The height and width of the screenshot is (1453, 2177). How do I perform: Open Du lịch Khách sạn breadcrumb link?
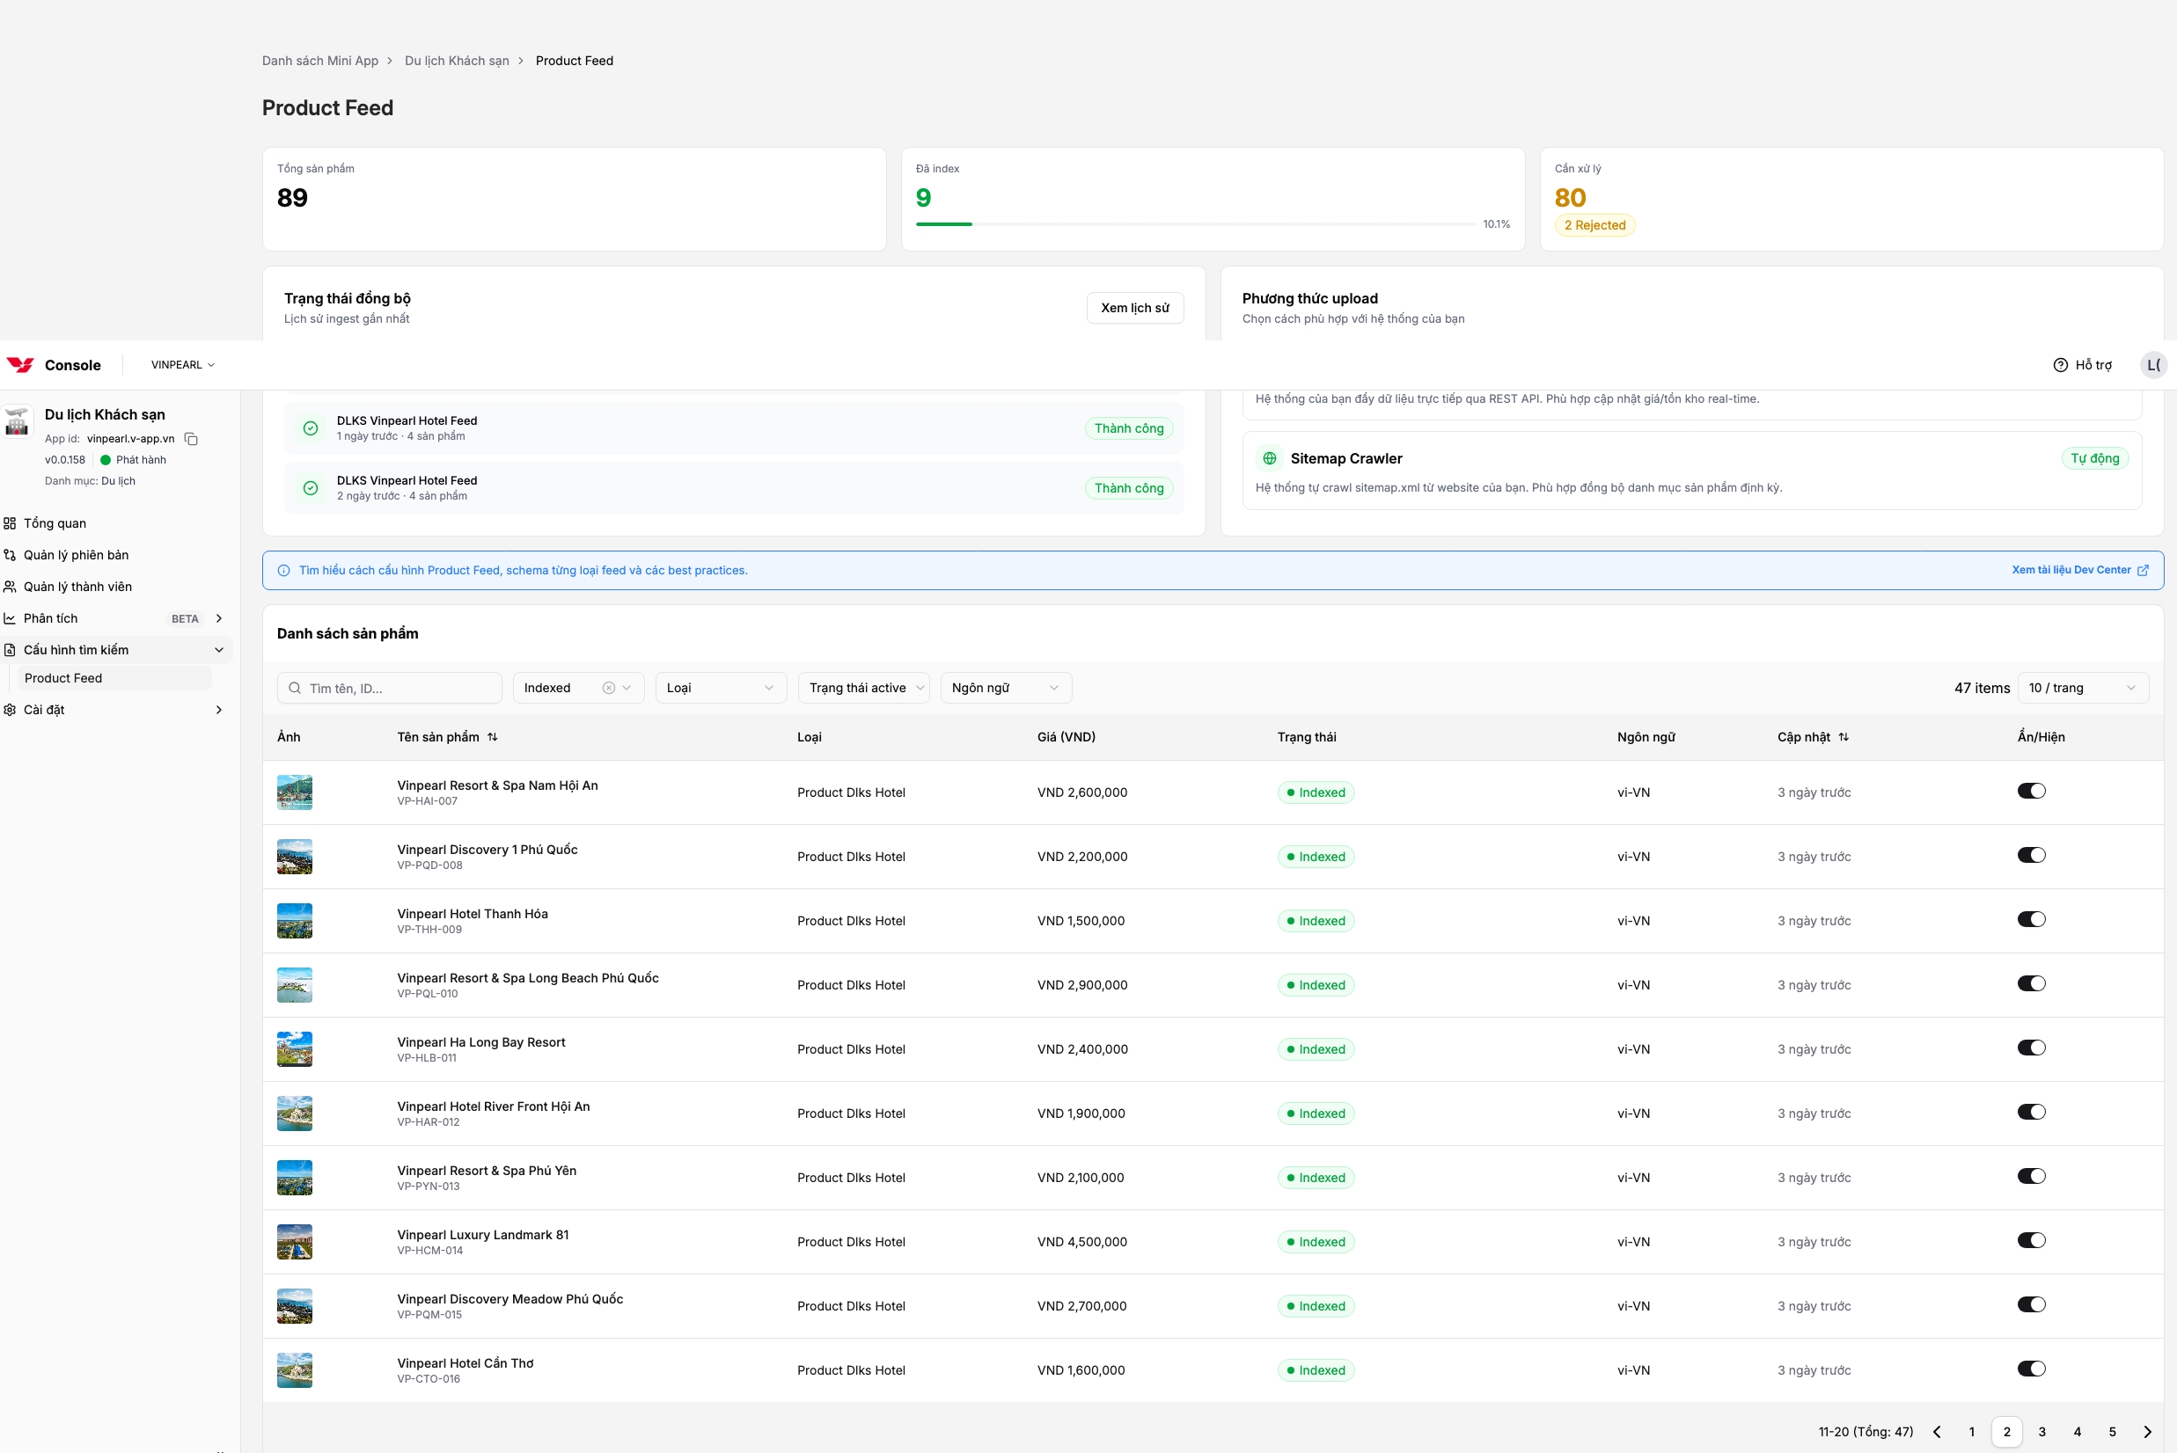coord(457,62)
